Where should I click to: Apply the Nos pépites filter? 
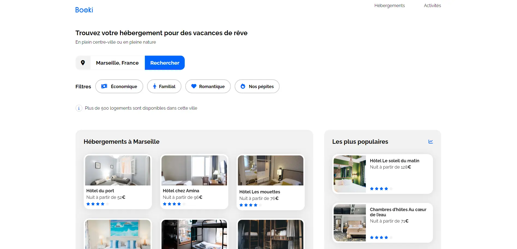(257, 86)
